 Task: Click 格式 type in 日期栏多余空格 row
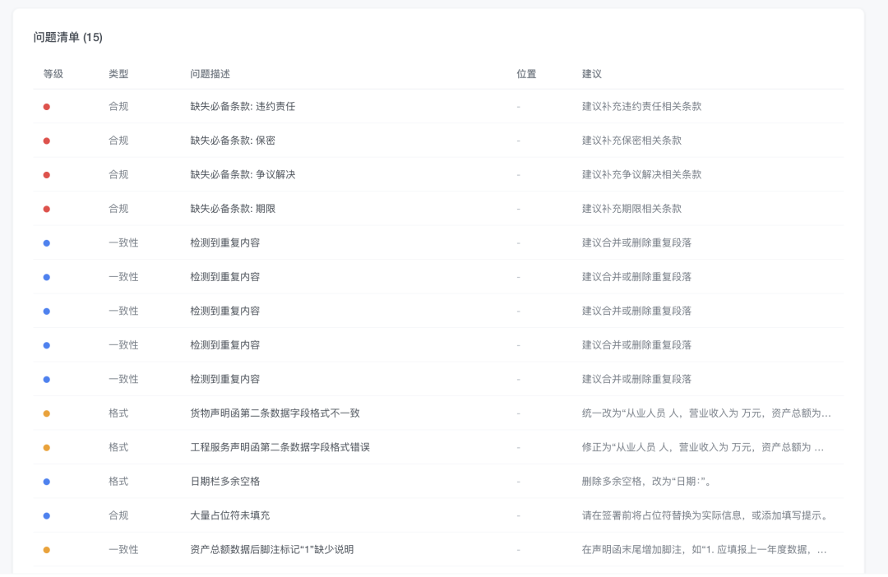coord(118,482)
